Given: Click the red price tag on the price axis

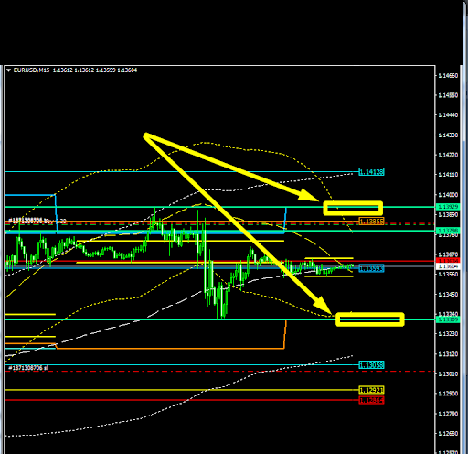Looking at the screenshot, I should tap(448, 261).
